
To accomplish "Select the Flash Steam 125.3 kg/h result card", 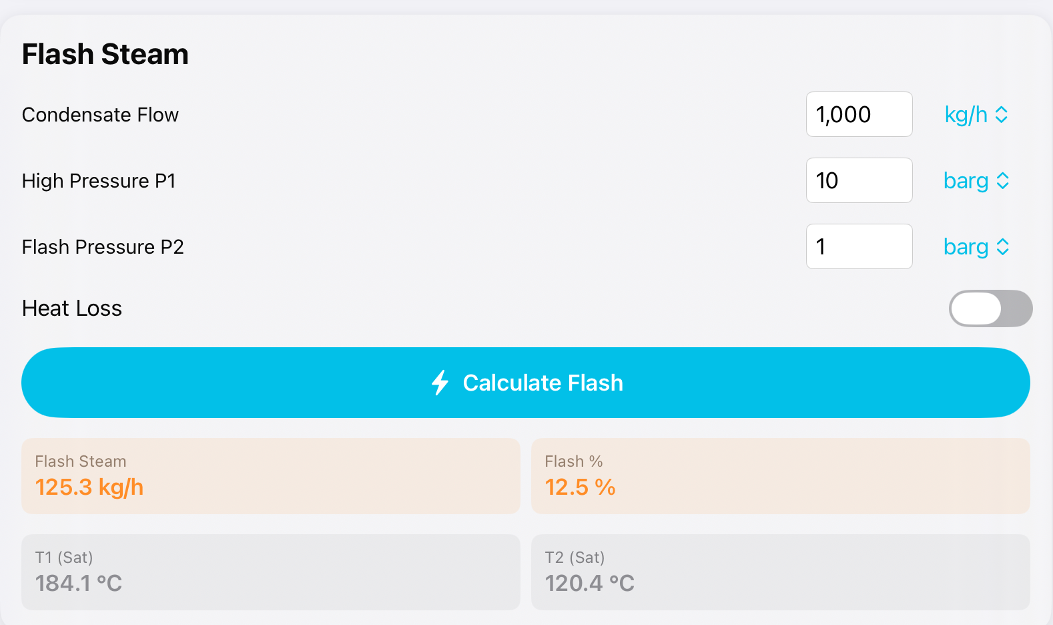I will pos(270,476).
